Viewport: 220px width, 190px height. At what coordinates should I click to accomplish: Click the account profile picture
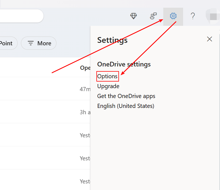213,16
